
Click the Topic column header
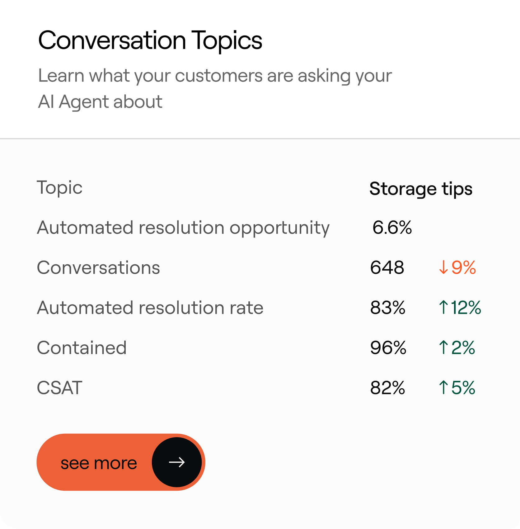point(60,187)
